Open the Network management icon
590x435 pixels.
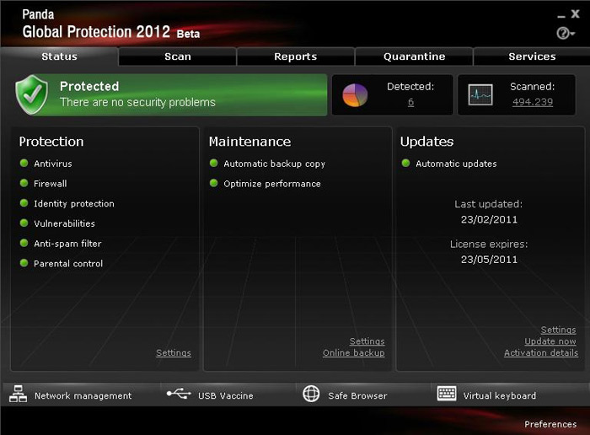coord(18,394)
